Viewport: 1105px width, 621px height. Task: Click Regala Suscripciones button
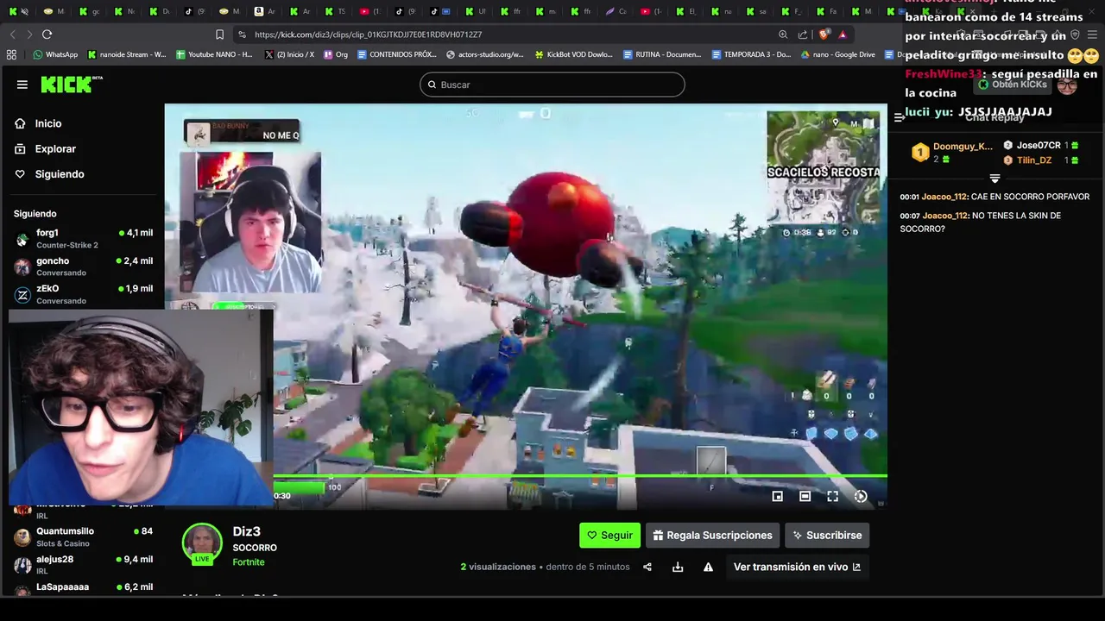pos(712,535)
